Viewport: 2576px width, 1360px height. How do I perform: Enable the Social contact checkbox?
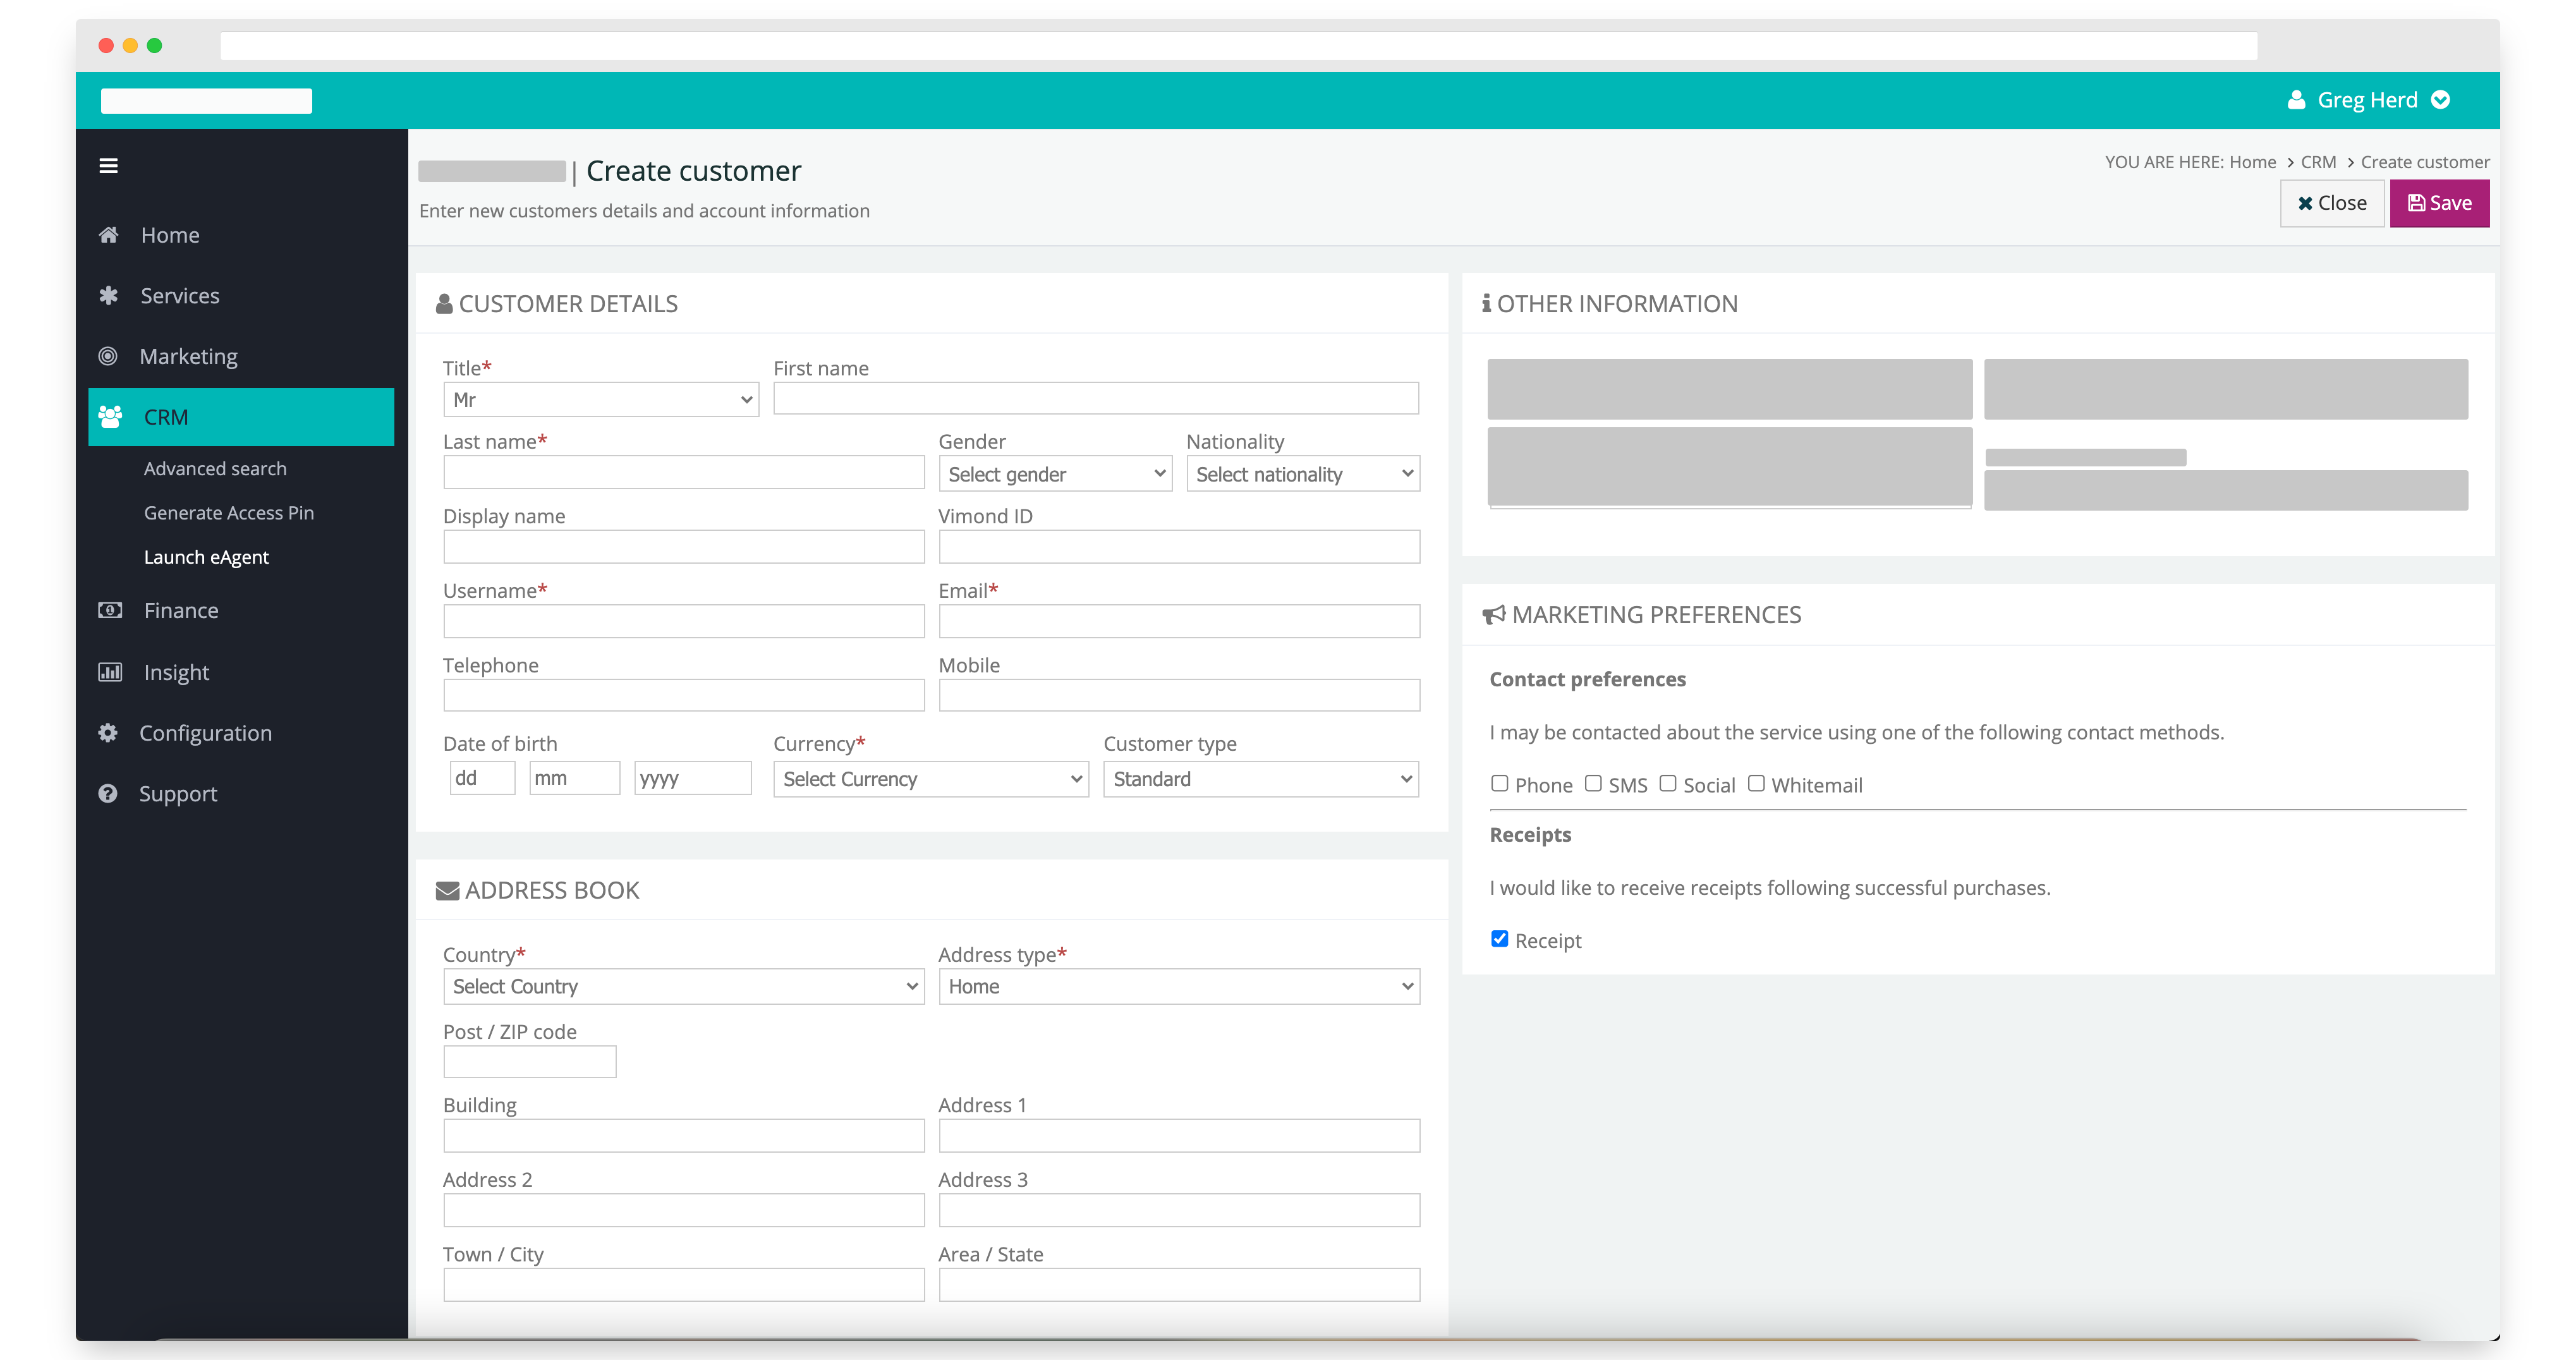click(x=1668, y=784)
